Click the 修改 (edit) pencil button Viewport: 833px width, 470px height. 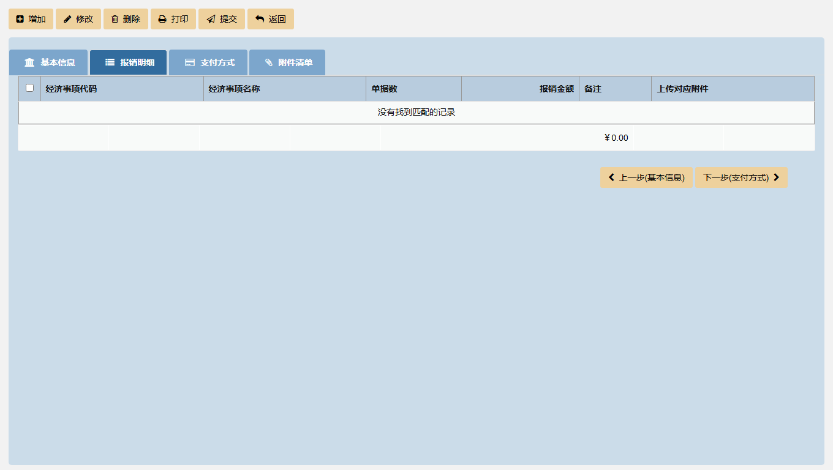[x=78, y=19]
